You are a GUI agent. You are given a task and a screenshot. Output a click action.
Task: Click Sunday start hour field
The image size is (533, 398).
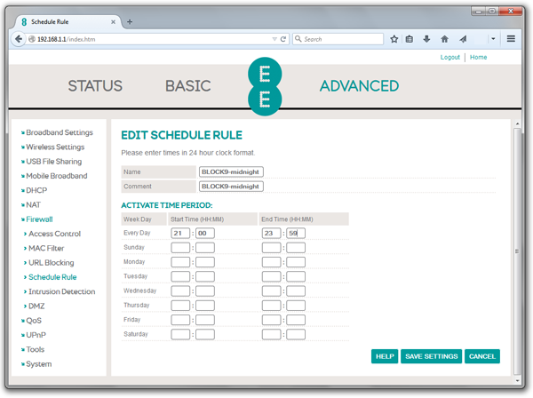tap(180, 248)
